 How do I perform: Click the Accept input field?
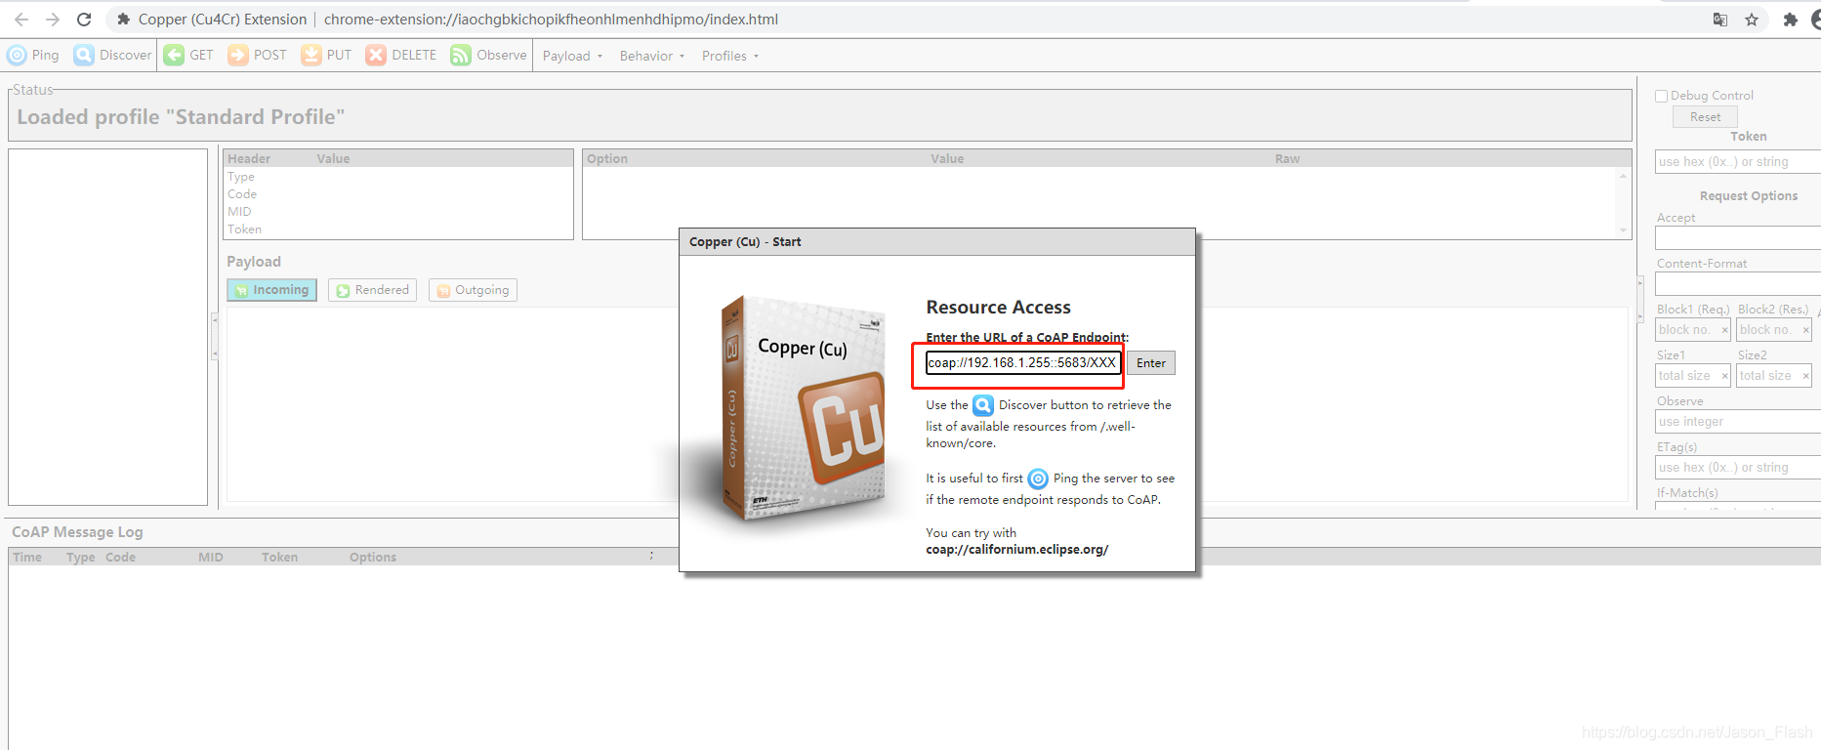(1738, 238)
